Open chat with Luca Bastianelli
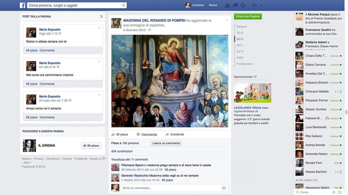The image size is (348, 195). click(x=318, y=127)
